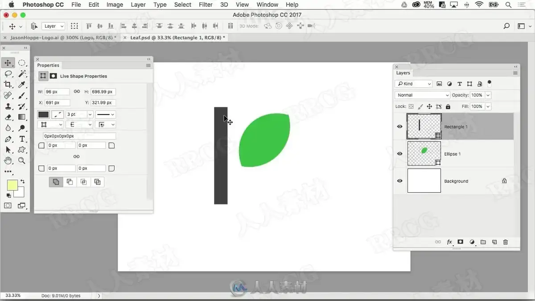Screen dimensions: 535x301
Task: Select the Gradient tool
Action: tap(22, 117)
